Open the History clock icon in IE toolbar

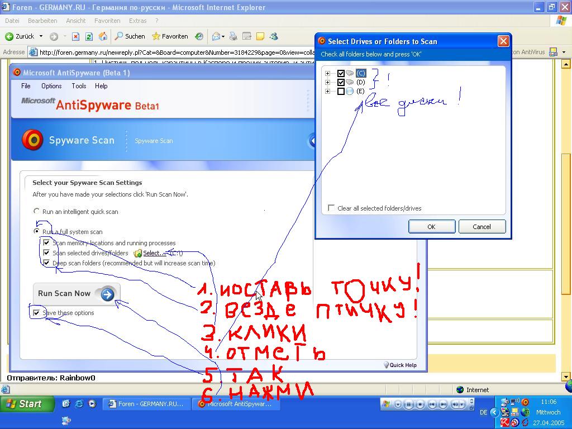click(199, 36)
